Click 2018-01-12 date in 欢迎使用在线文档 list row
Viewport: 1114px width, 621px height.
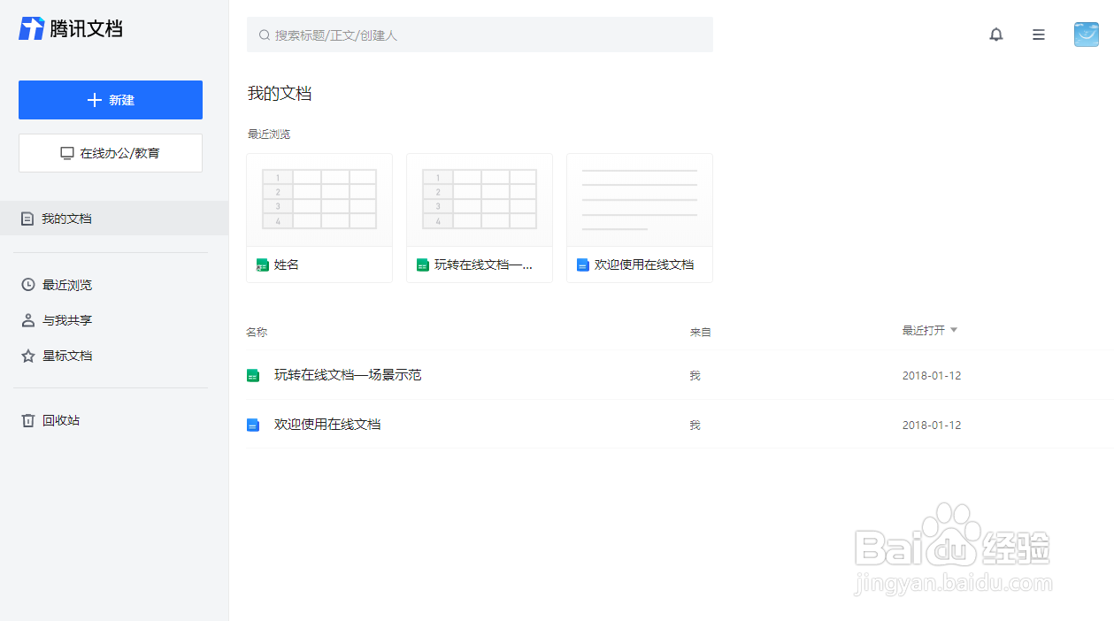pyautogui.click(x=932, y=425)
